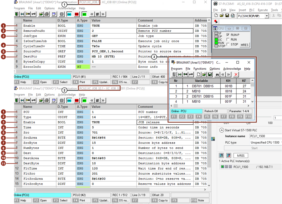This screenshot has height=204, width=282.
Task: Click the F8 Copy to button in PCU2 window
Action: [160, 200]
